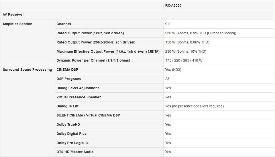The width and height of the screenshot is (275, 157).
Task: Click the DTS-HD Master Audio label
Action: pos(75,152)
